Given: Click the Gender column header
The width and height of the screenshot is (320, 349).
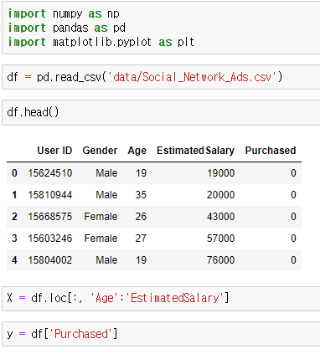Looking at the screenshot, I should pos(100,151).
